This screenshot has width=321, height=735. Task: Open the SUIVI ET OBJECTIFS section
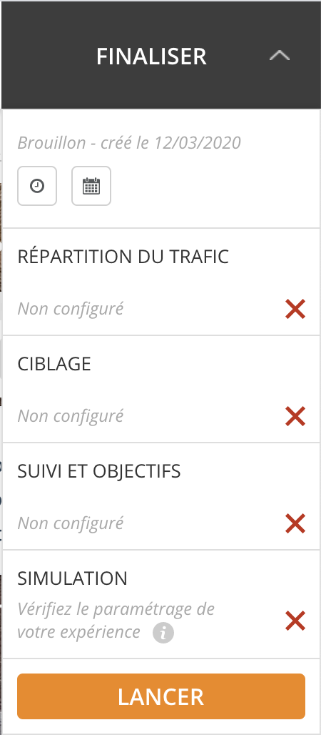coord(161,496)
